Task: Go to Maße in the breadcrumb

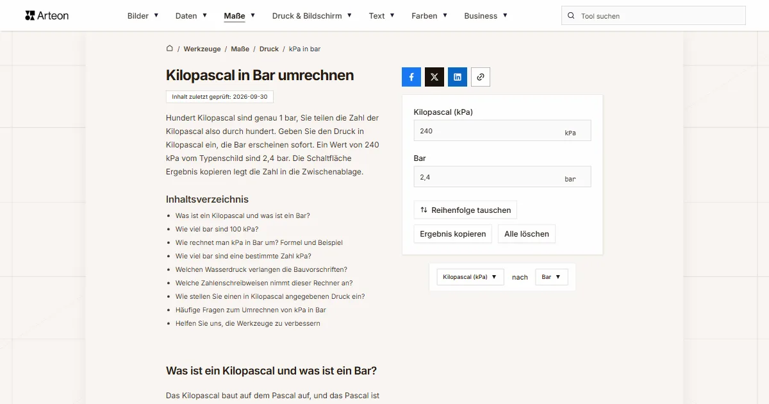Action: click(240, 49)
